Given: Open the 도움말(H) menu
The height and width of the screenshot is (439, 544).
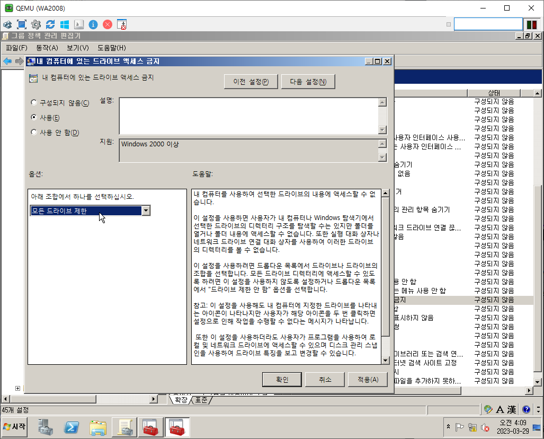Looking at the screenshot, I should [x=112, y=48].
